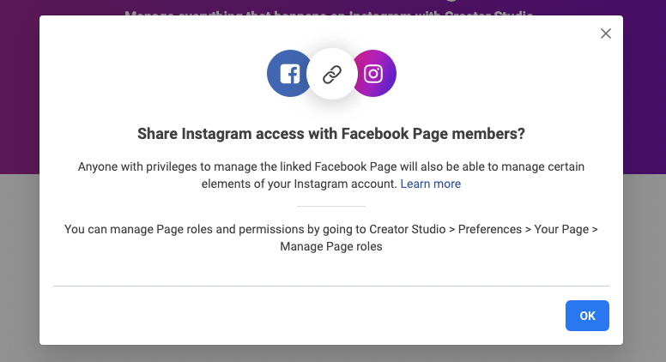Click the "Manage Page roles" text line
666x362 pixels.
point(331,246)
